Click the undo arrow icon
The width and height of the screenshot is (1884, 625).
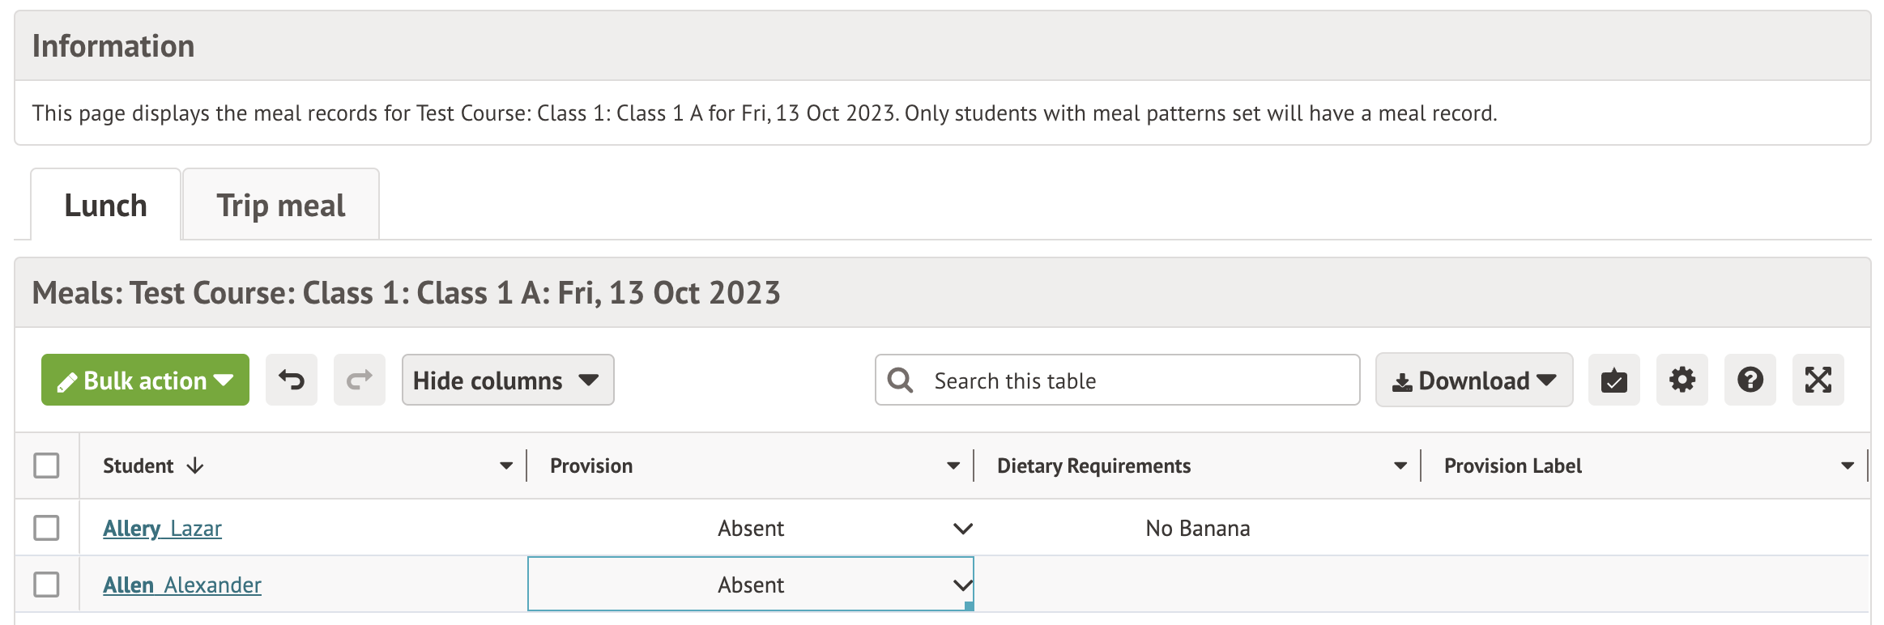292,380
